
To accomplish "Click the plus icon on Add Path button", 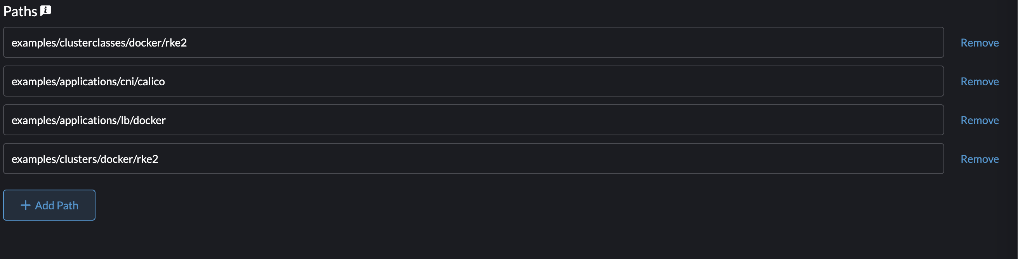I will tap(25, 205).
